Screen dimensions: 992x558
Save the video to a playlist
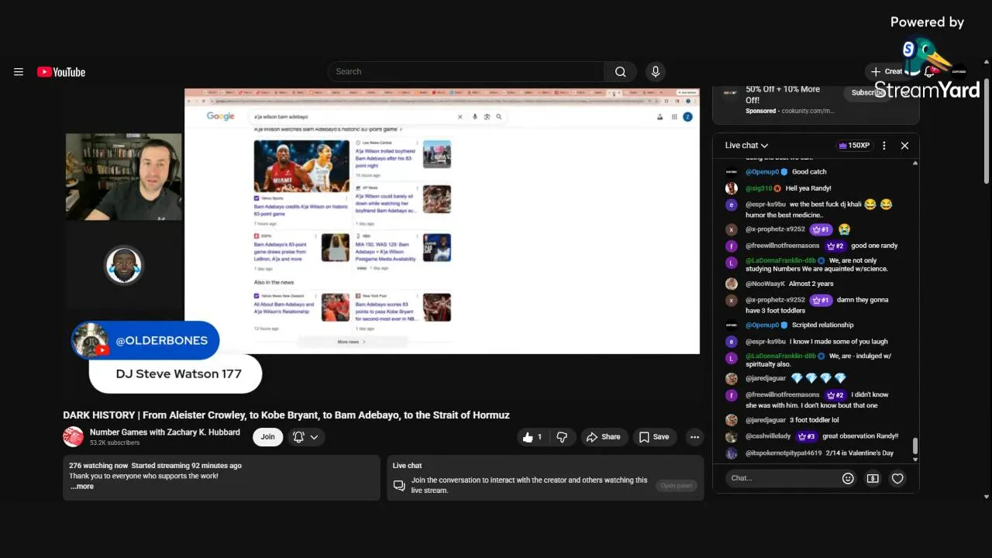[654, 437]
